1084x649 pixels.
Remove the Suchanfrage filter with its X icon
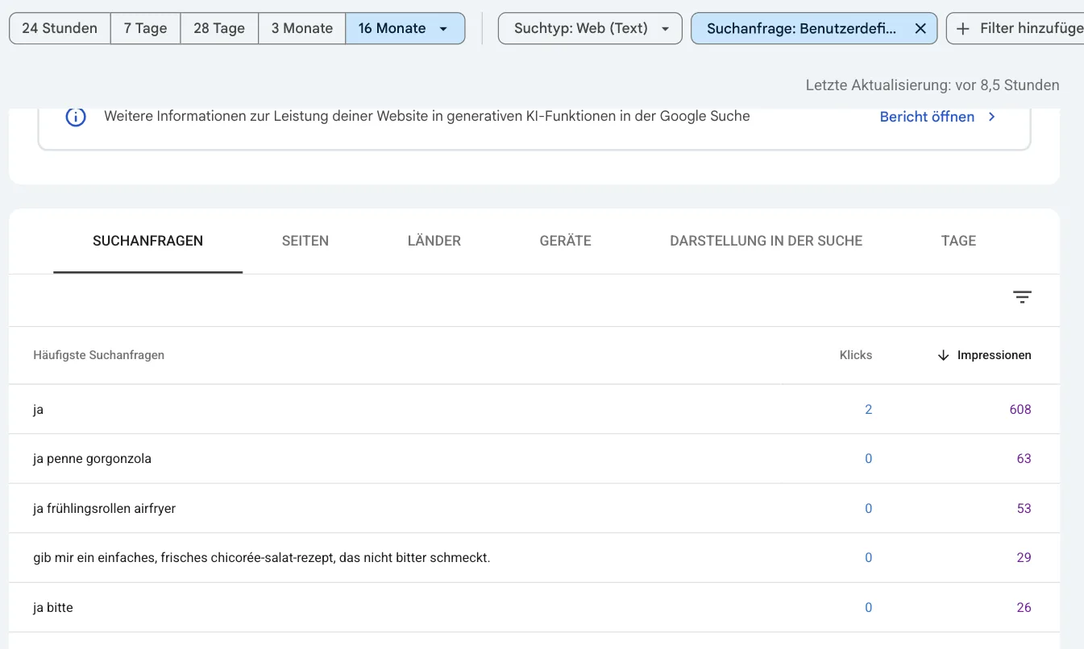coord(920,28)
